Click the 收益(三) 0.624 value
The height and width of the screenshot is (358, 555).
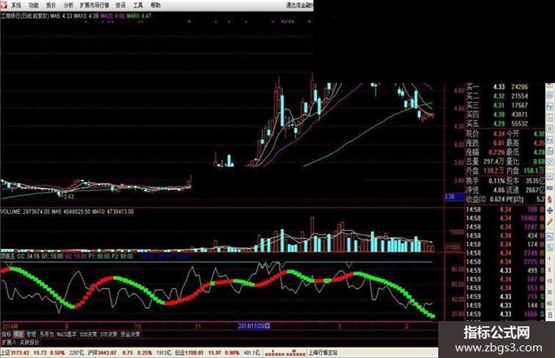pyautogui.click(x=497, y=199)
